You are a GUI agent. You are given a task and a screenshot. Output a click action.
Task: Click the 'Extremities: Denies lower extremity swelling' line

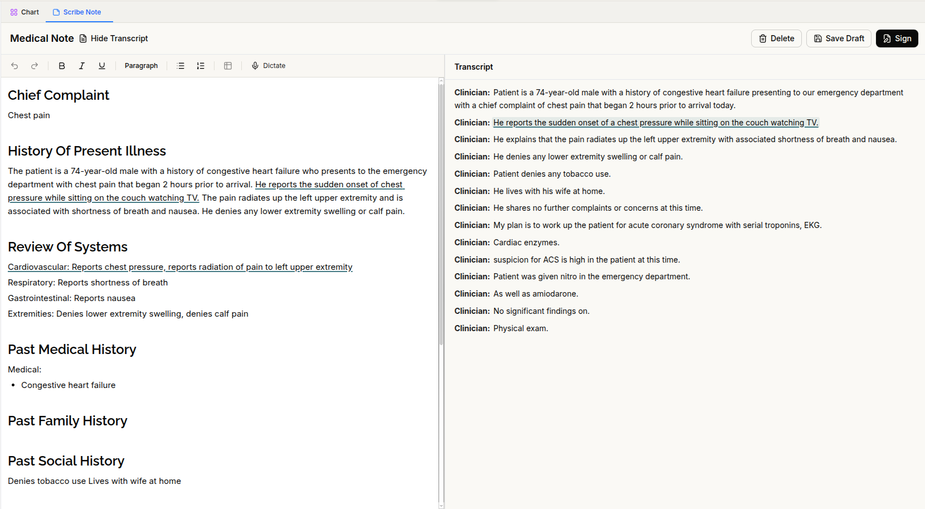click(x=128, y=314)
